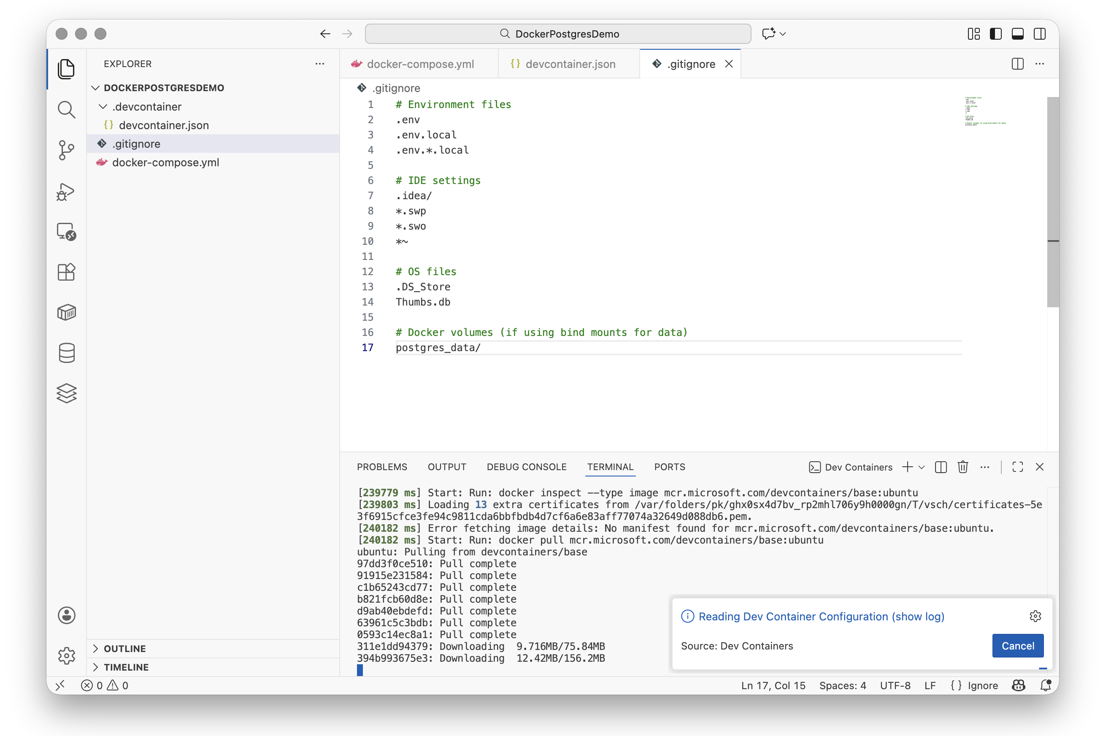Open the Search view in activity bar
1103x736 pixels.
point(66,110)
